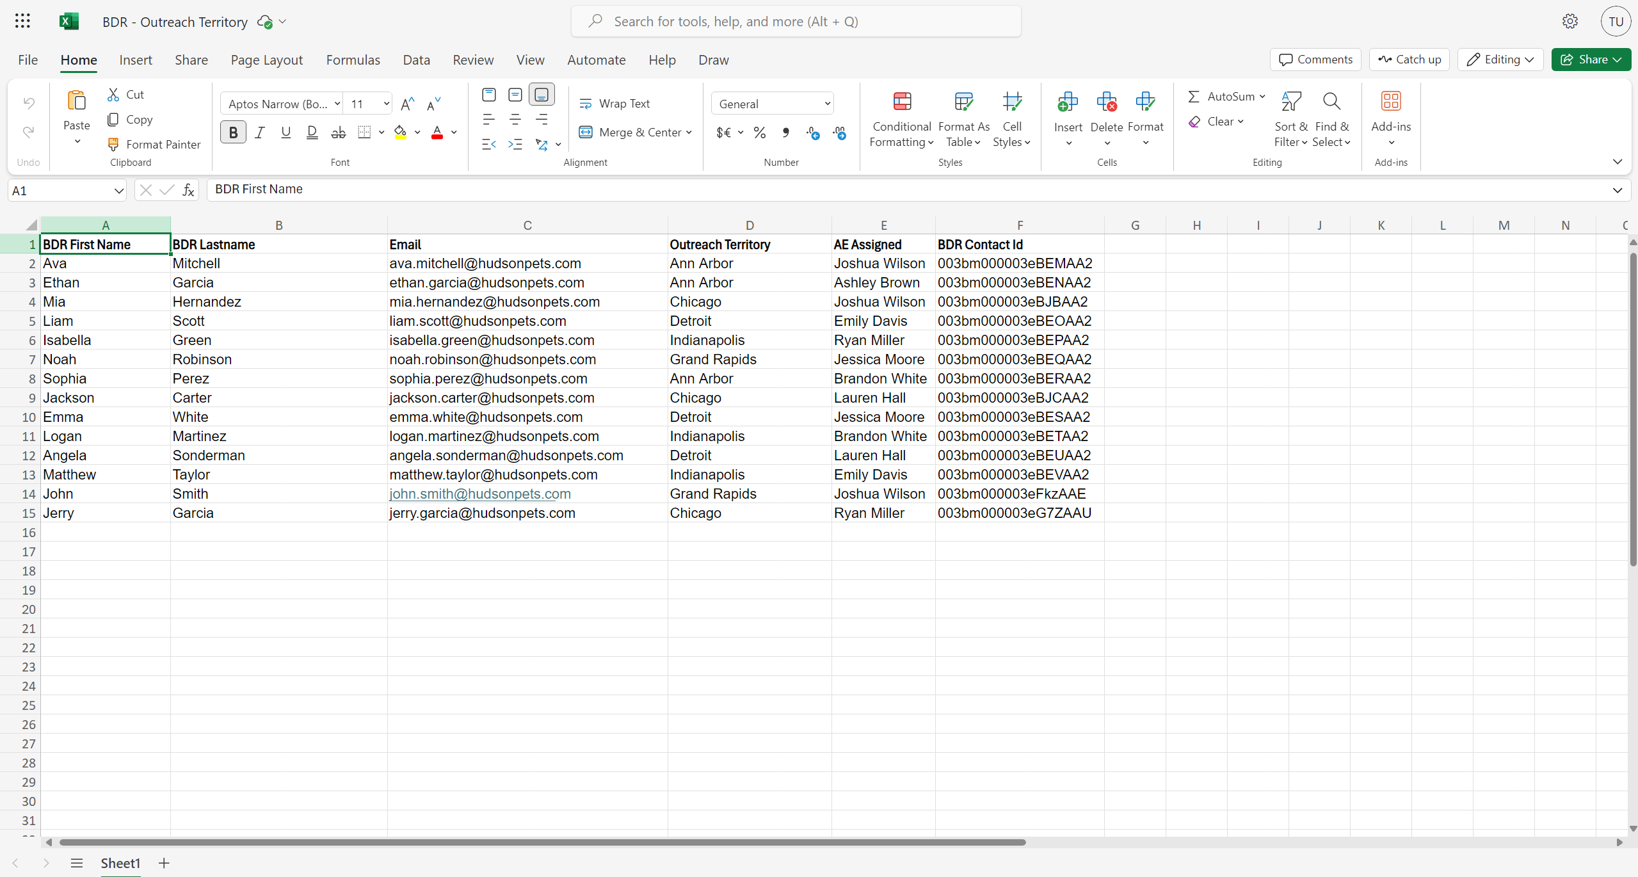
Task: Switch to the Data tab
Action: pyautogui.click(x=416, y=60)
